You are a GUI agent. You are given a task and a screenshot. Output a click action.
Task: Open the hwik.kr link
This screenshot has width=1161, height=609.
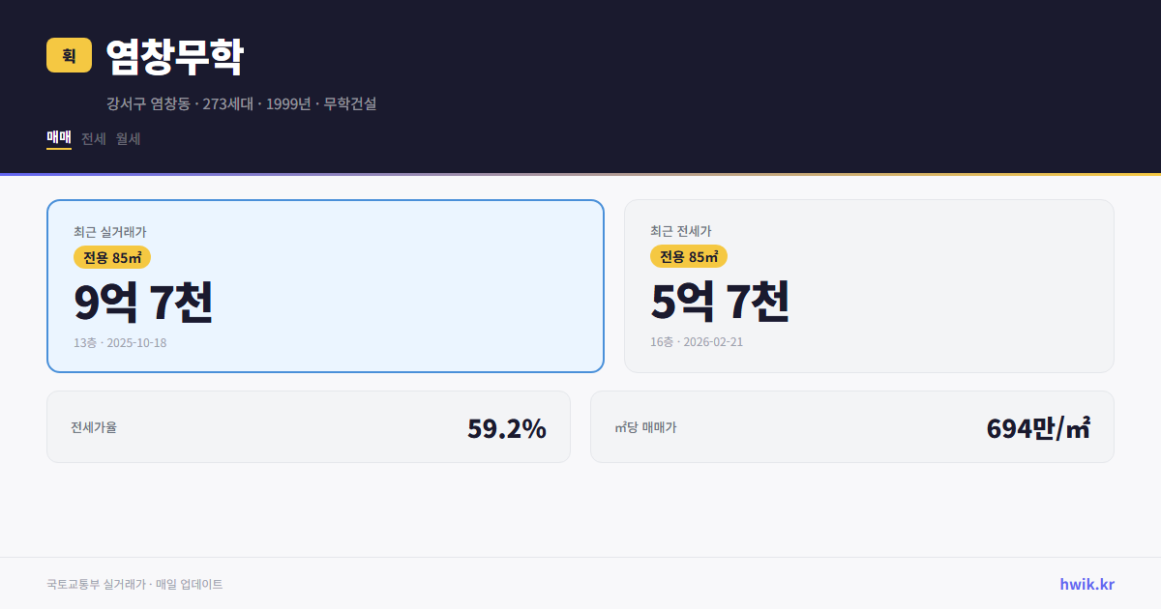point(1086,583)
